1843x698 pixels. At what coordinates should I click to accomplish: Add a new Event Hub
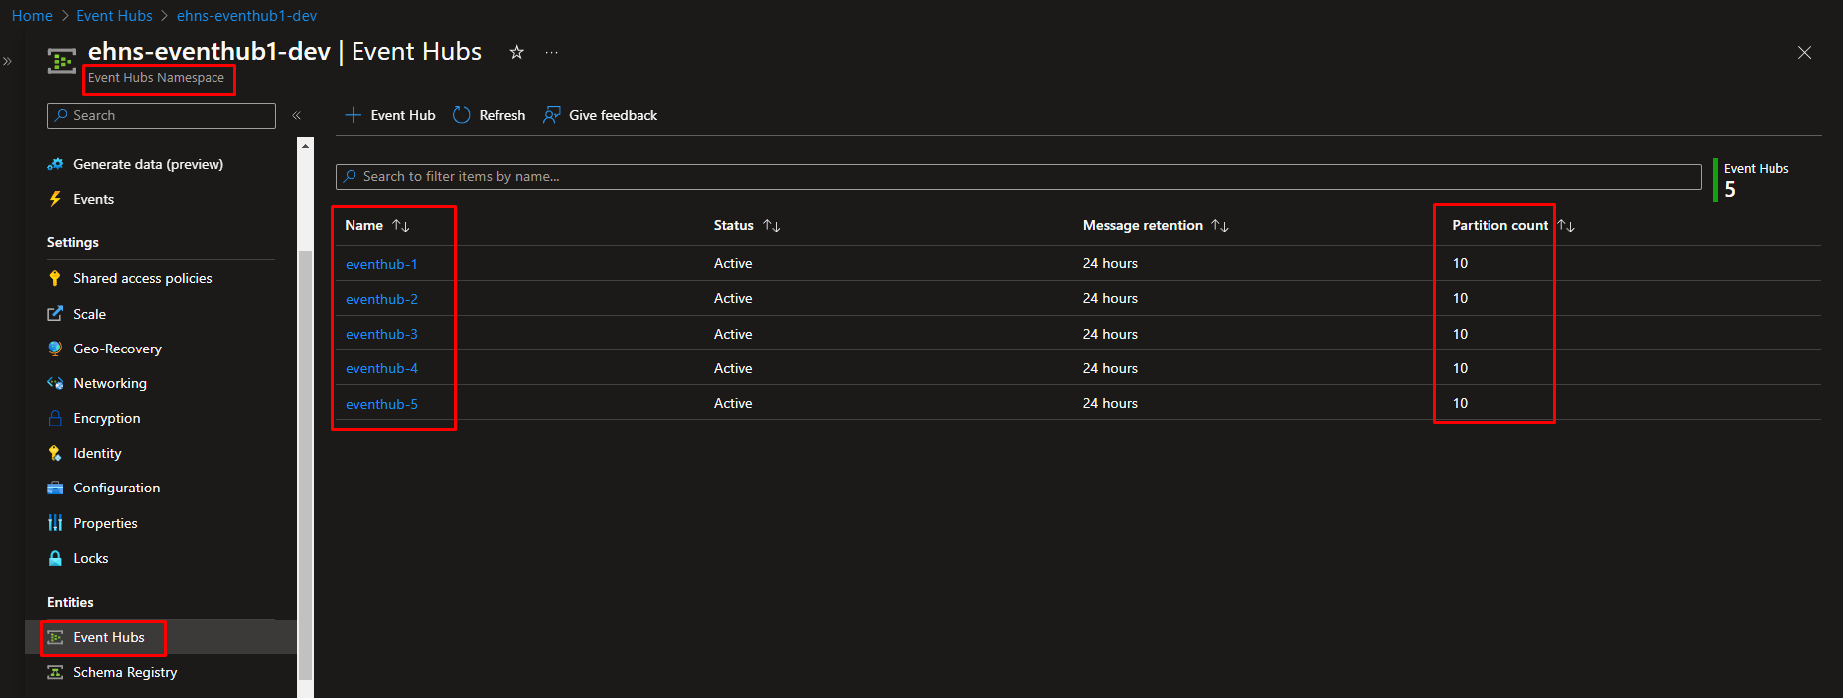390,115
